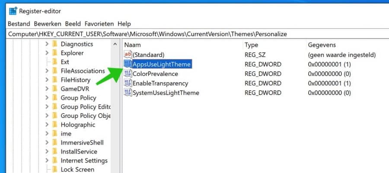This screenshot has height=173, width=389.
Task: Expand the InstallService key
Action: point(47,151)
